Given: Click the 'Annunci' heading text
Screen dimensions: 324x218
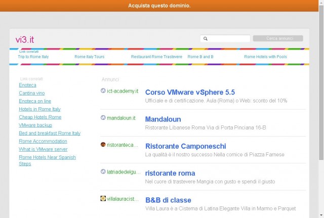Looking at the screenshot, I should (110, 79).
